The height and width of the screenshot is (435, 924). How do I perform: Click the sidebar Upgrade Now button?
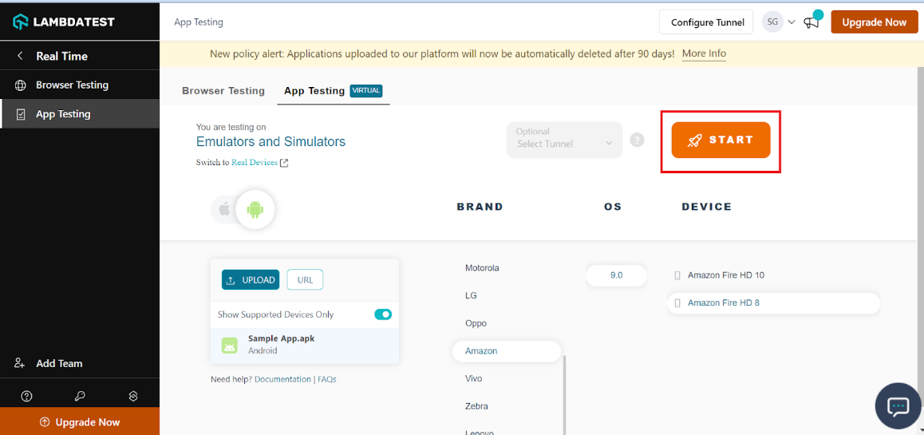(80, 421)
